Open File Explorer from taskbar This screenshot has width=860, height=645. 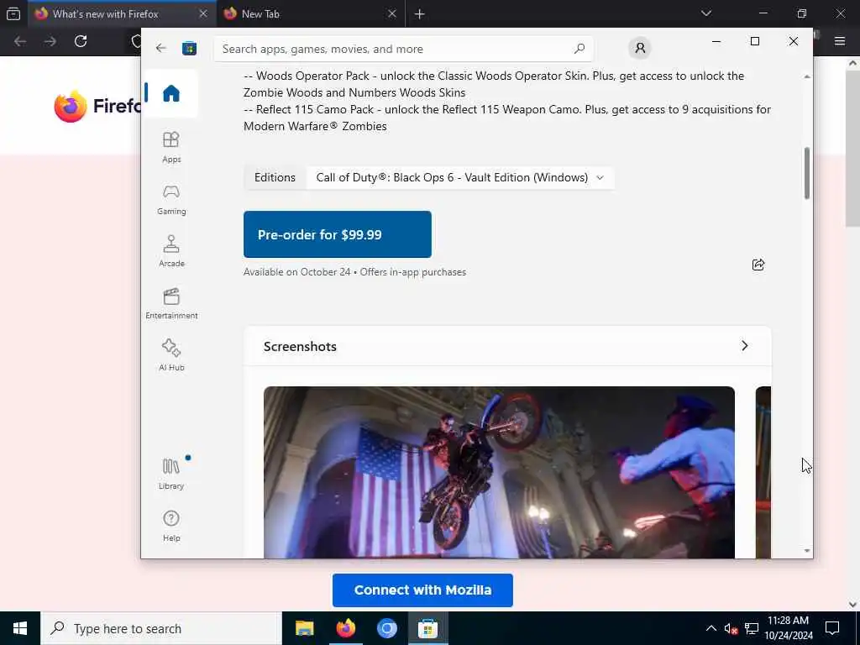coord(304,628)
